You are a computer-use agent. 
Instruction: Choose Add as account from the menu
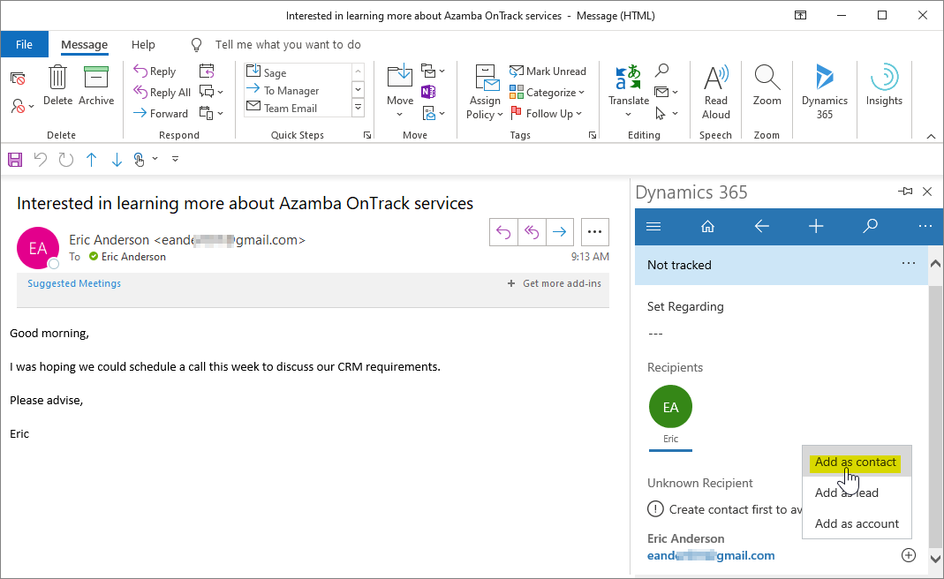pos(856,523)
